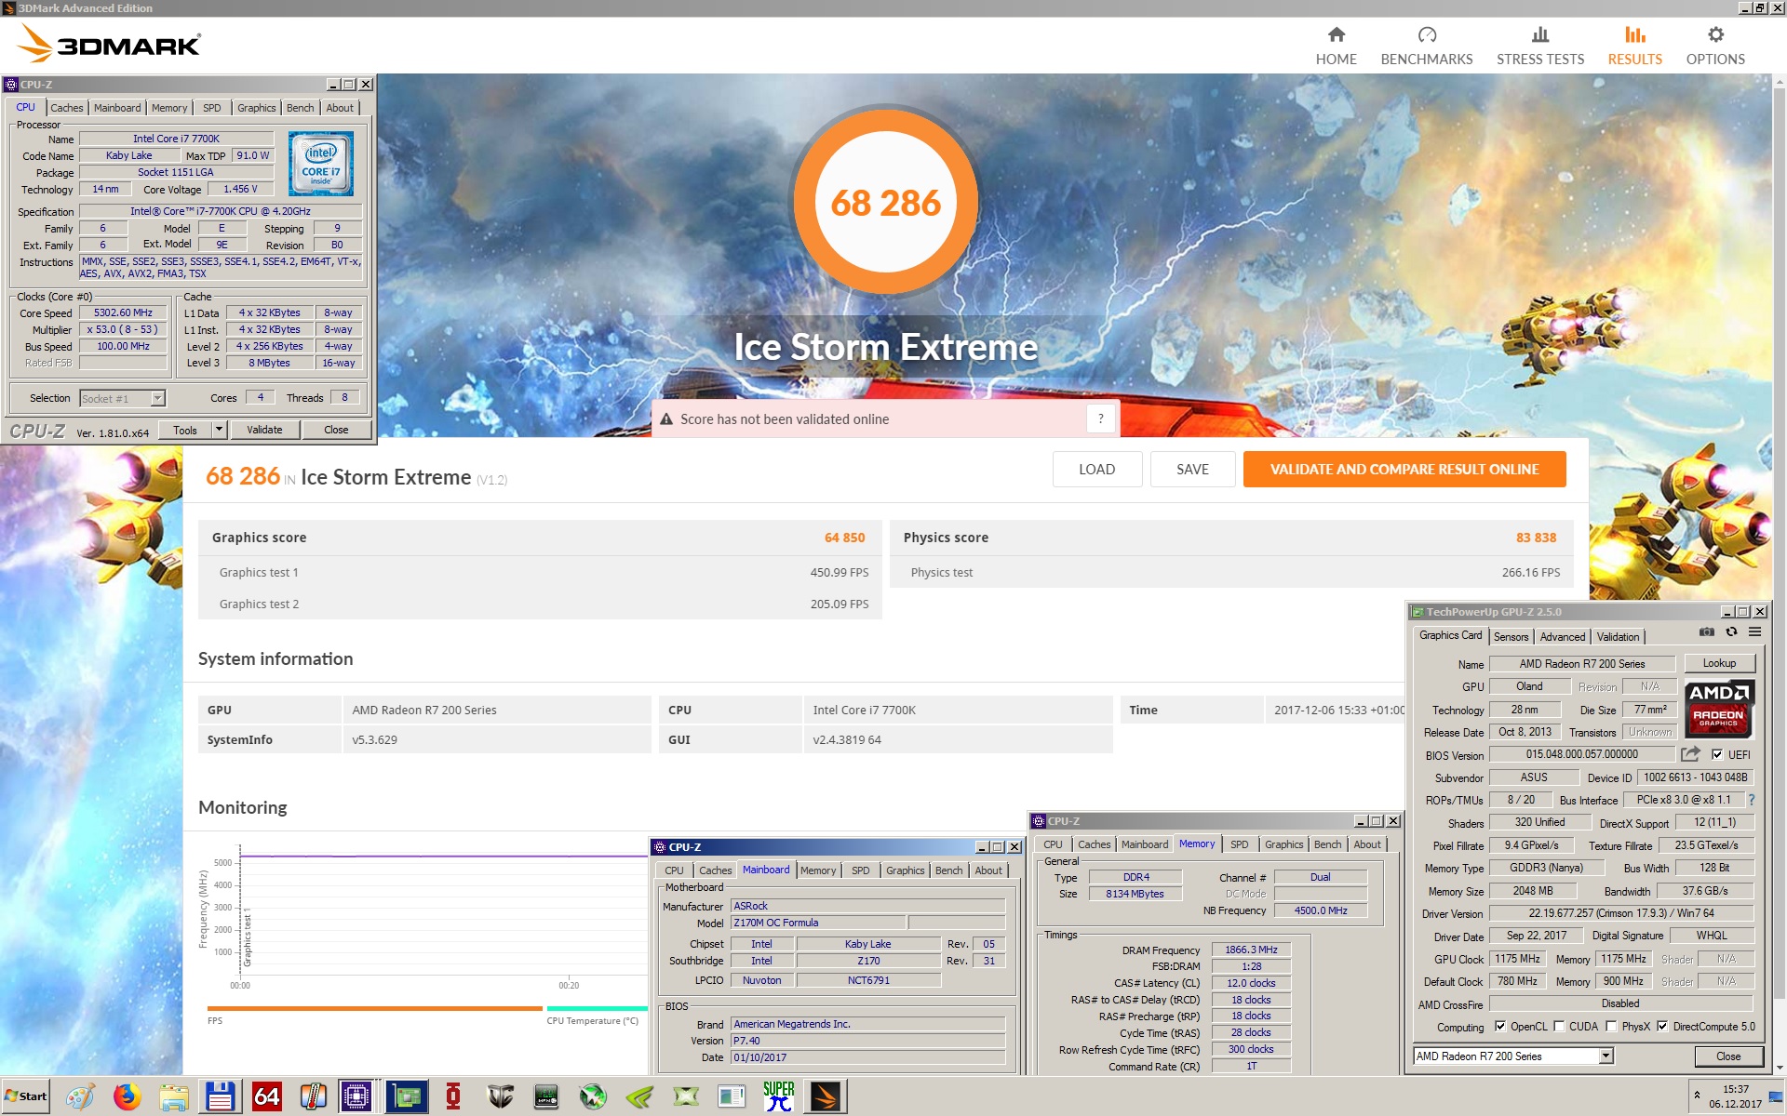1787x1116 pixels.
Task: Click the BIOS Version field in GPU-Z
Action: point(1581,754)
